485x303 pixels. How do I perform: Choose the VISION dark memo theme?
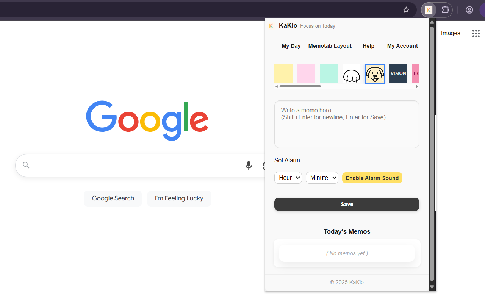[398, 73]
